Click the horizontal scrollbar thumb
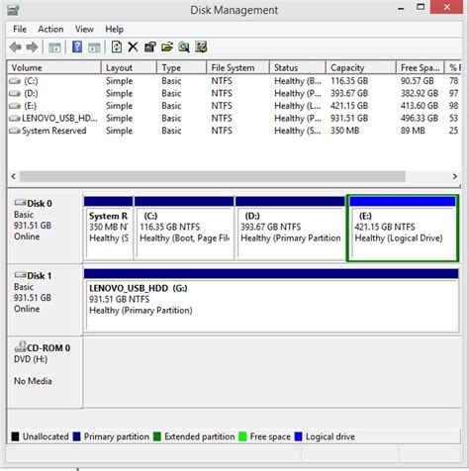 213,176
